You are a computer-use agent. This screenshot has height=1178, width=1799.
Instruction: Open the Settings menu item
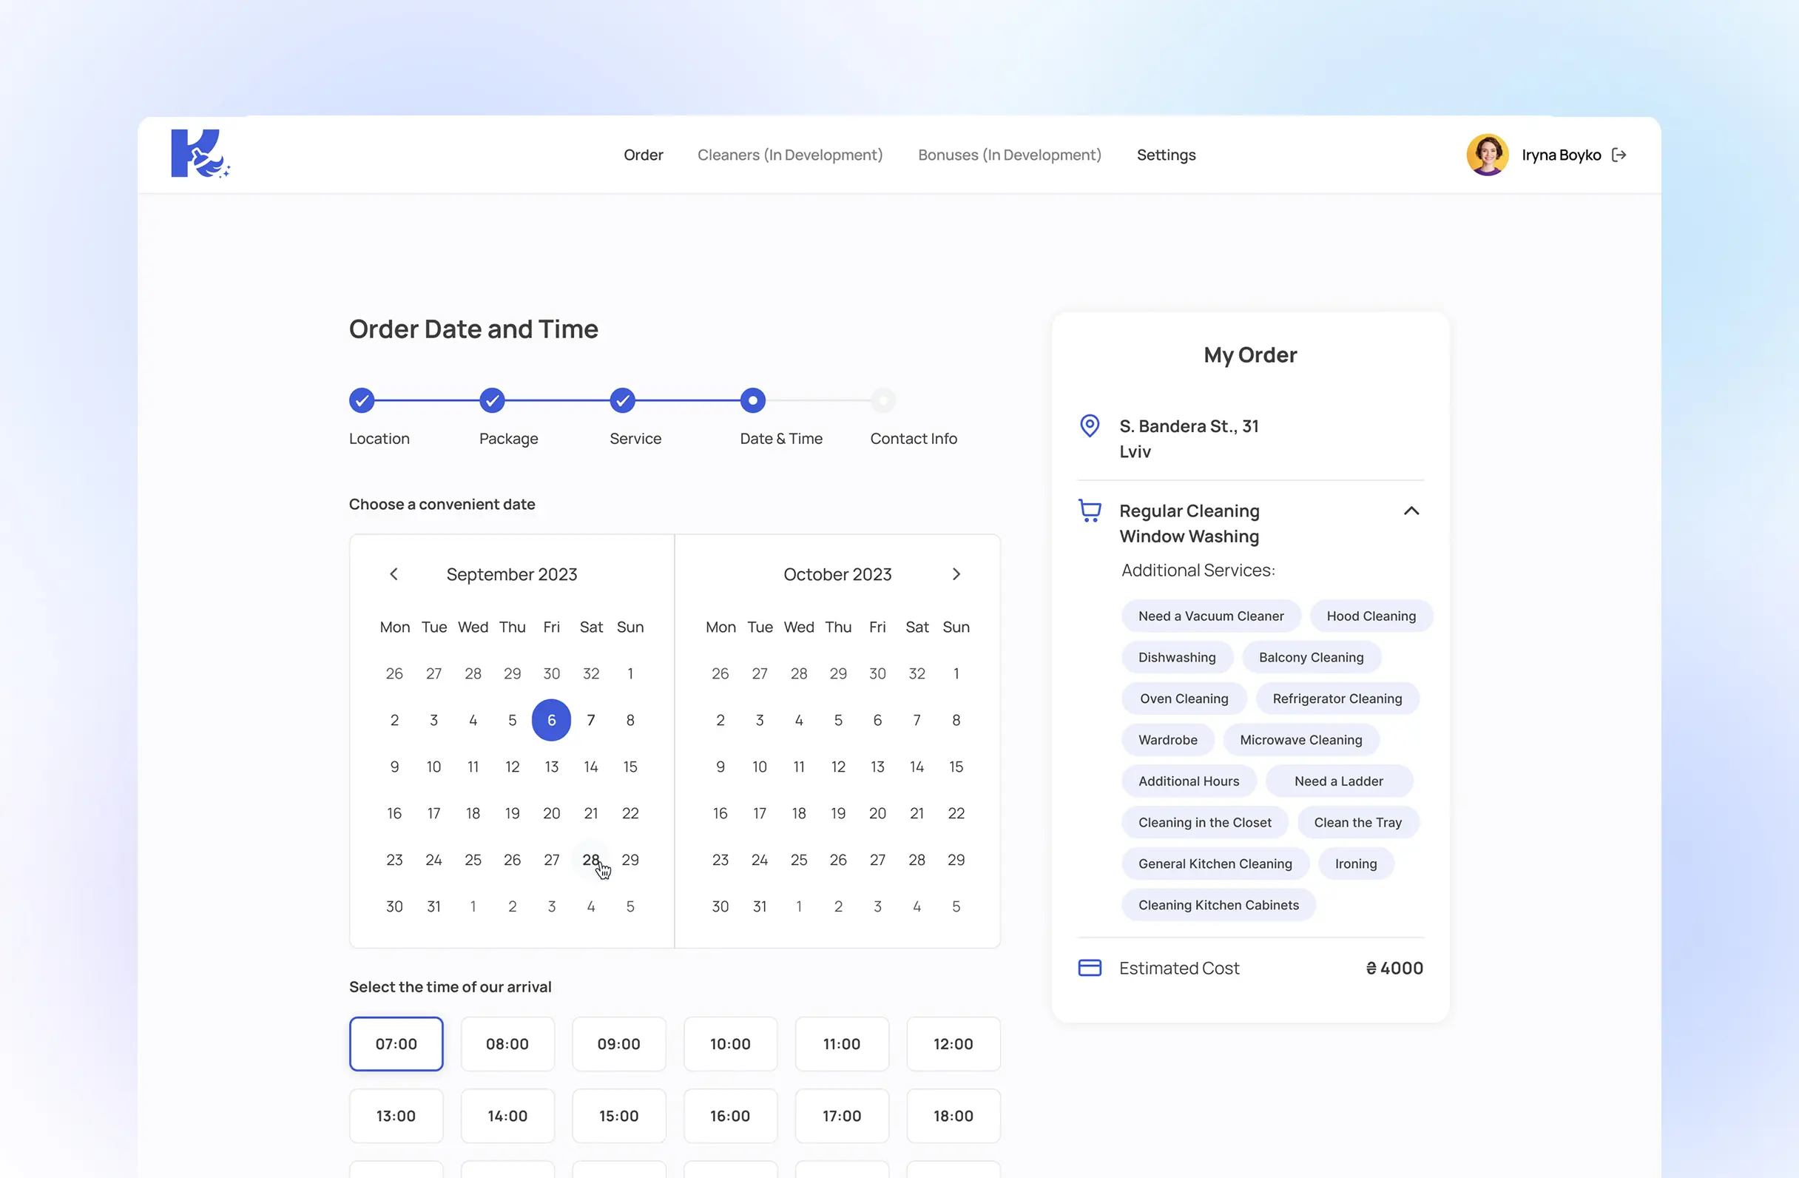pos(1166,155)
